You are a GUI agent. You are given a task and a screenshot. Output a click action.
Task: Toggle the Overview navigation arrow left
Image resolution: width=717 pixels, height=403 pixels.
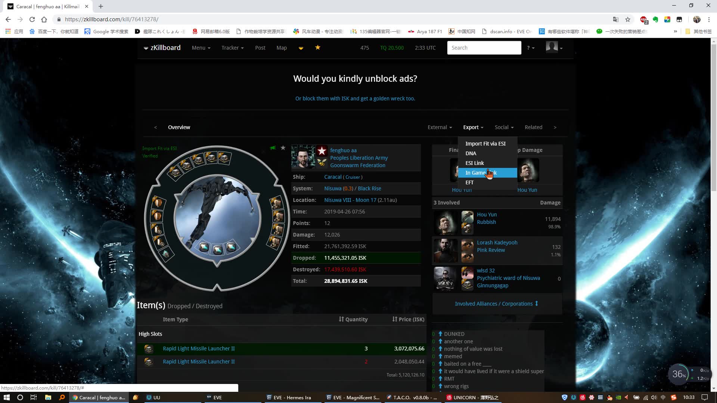pos(156,127)
